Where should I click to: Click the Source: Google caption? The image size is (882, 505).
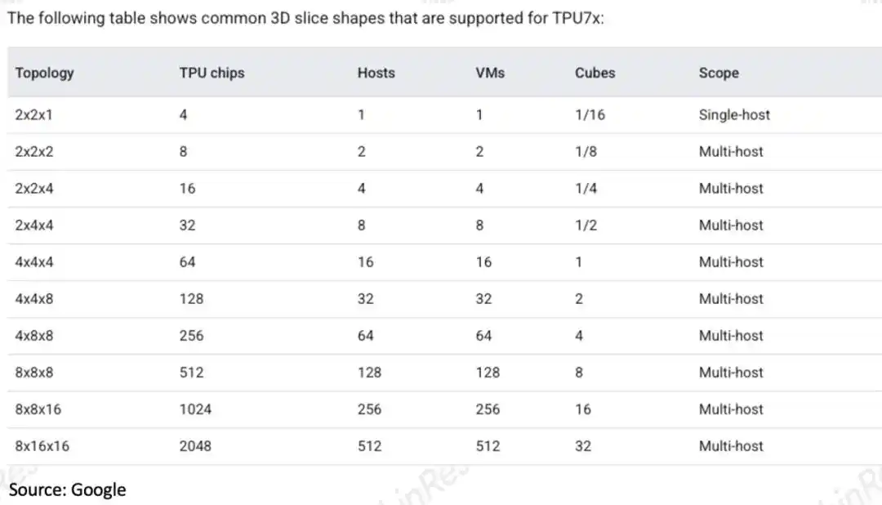68,489
